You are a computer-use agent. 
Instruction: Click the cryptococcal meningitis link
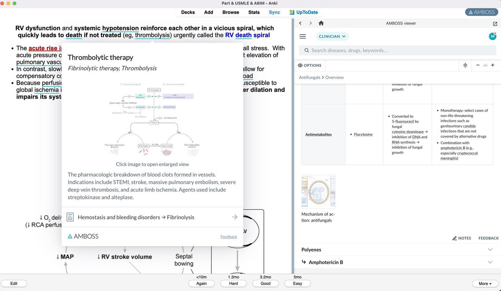459,156
